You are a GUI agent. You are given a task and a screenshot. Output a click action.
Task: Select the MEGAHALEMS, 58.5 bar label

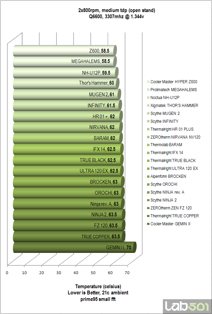[x=91, y=61]
